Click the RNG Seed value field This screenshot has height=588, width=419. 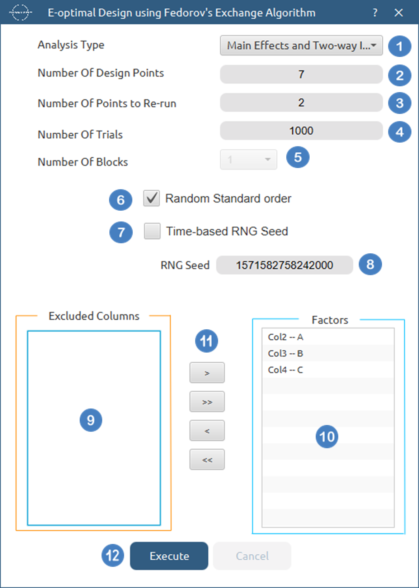[284, 265]
